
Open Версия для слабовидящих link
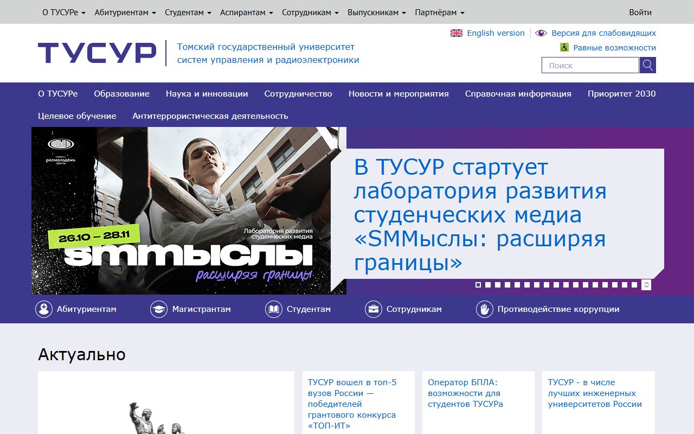coord(603,33)
